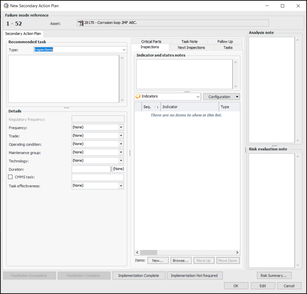This screenshot has width=307, height=294.
Task: Expand the Type dropdown showing Inspections
Action: [x=124, y=50]
